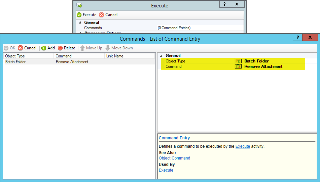Screen dimensions: 320x182
Task: Click the Commands property label in Execute window
Action: (x=93, y=28)
